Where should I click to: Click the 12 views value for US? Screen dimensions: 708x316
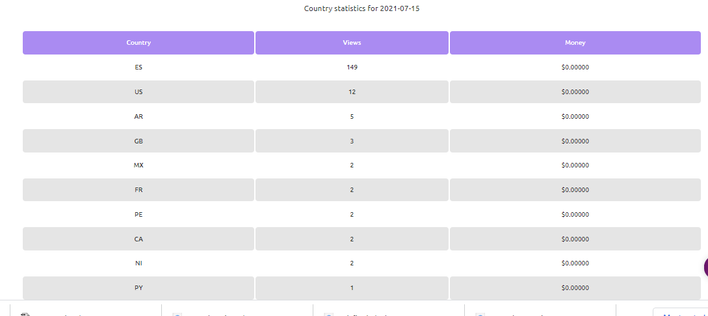(x=352, y=92)
